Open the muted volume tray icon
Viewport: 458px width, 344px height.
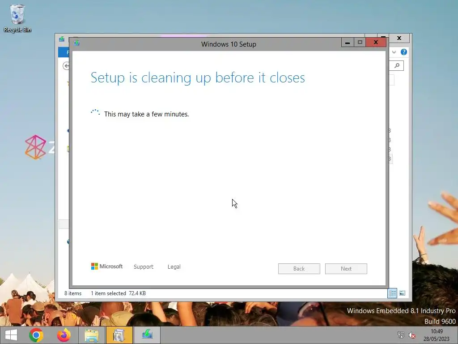[412, 335]
